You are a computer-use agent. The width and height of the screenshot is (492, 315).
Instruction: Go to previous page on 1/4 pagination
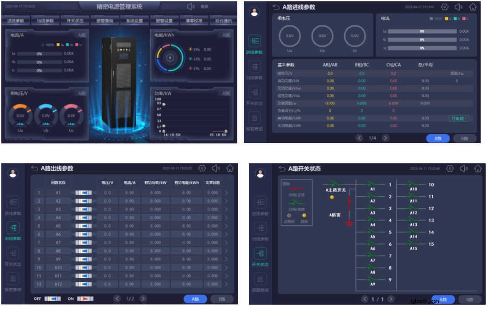359,138
